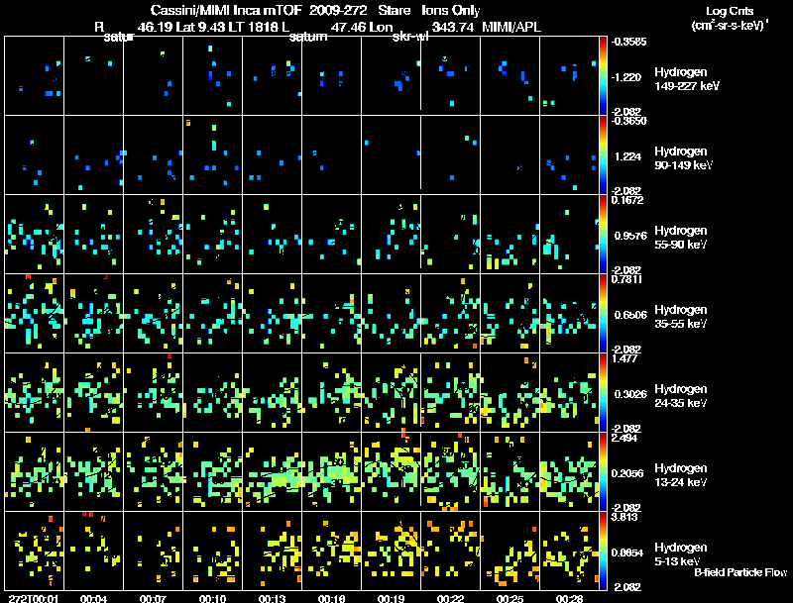Screen dimensions: 793x603
Task: Open the 24-35 keV image above 00:22
Action: click(451, 393)
